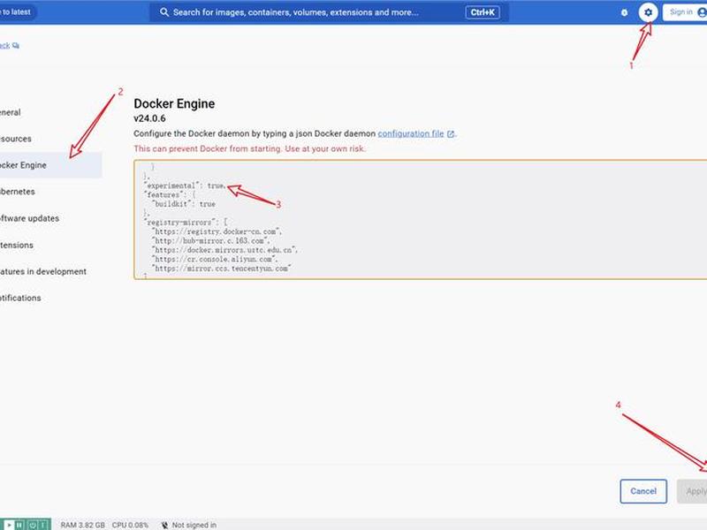Click the play icon in the status bar
707x530 pixels.
[9, 525]
